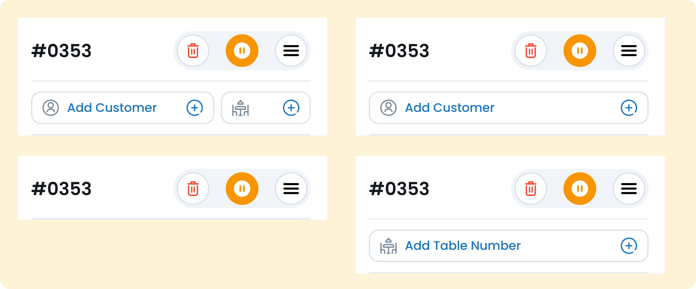This screenshot has height=289, width=696.
Task: Toggle the orange pause button on the top-left card
Action: click(242, 51)
